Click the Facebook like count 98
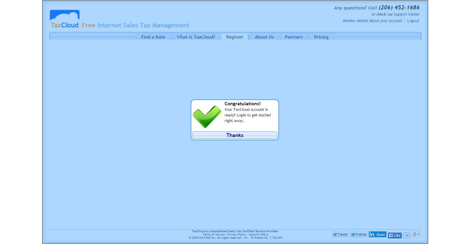 pyautogui.click(x=407, y=235)
